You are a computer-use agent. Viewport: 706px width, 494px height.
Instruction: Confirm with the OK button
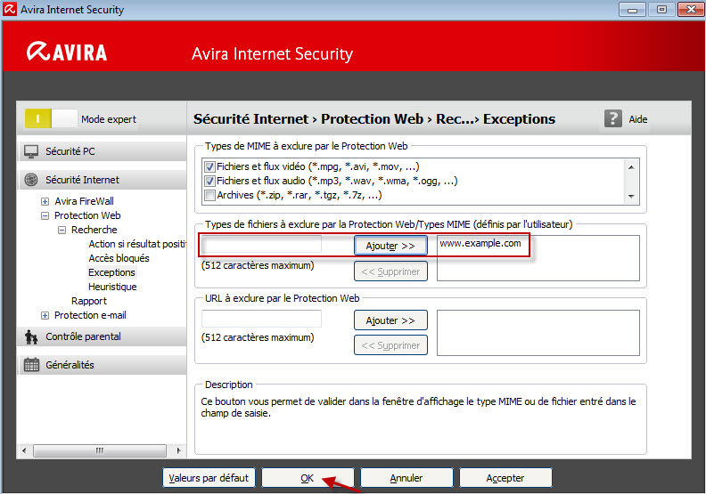308,478
